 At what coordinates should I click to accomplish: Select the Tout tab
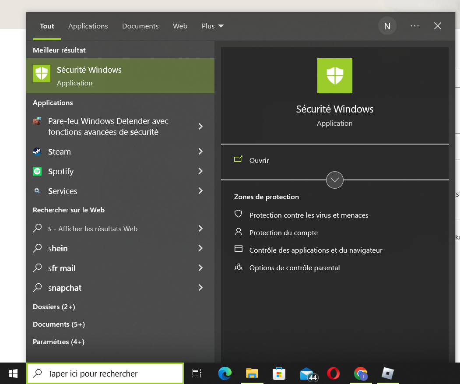[47, 26]
